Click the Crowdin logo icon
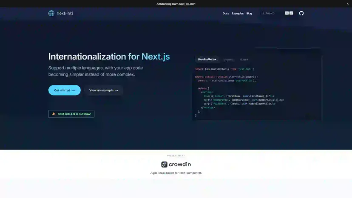The image size is (352, 198). click(164, 164)
